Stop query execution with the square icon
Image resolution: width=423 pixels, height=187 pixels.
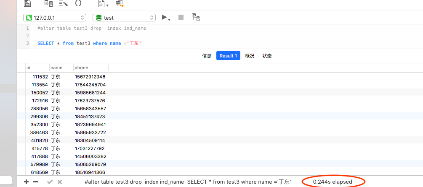point(181,17)
